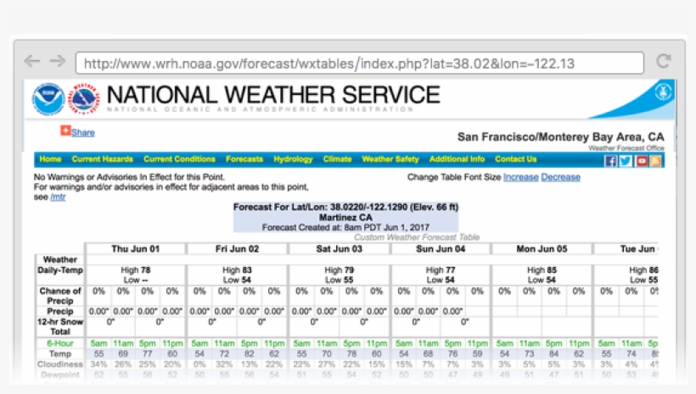Open the Current Conditions menu
The width and height of the screenshot is (696, 394).
pos(179,159)
